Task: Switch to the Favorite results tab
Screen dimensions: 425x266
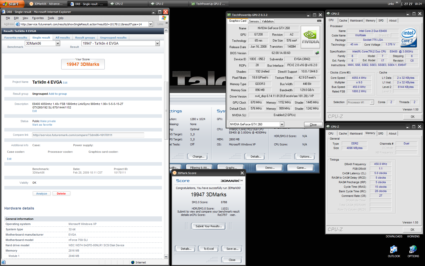Action: coord(16,37)
